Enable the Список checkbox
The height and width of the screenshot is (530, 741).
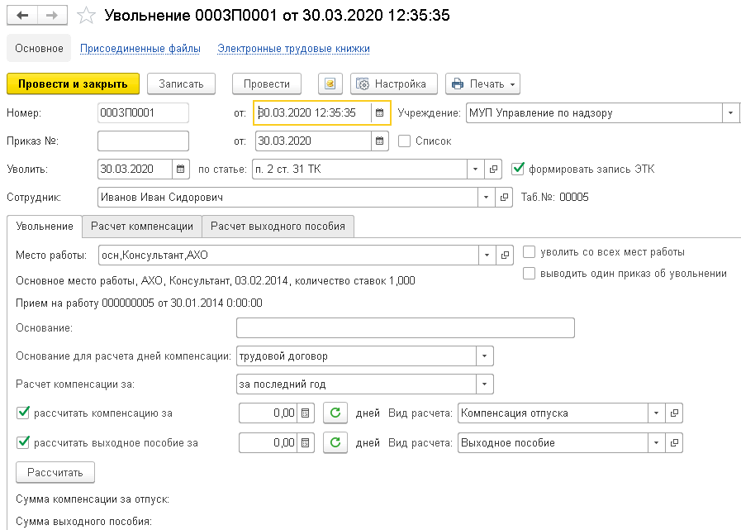(x=405, y=141)
